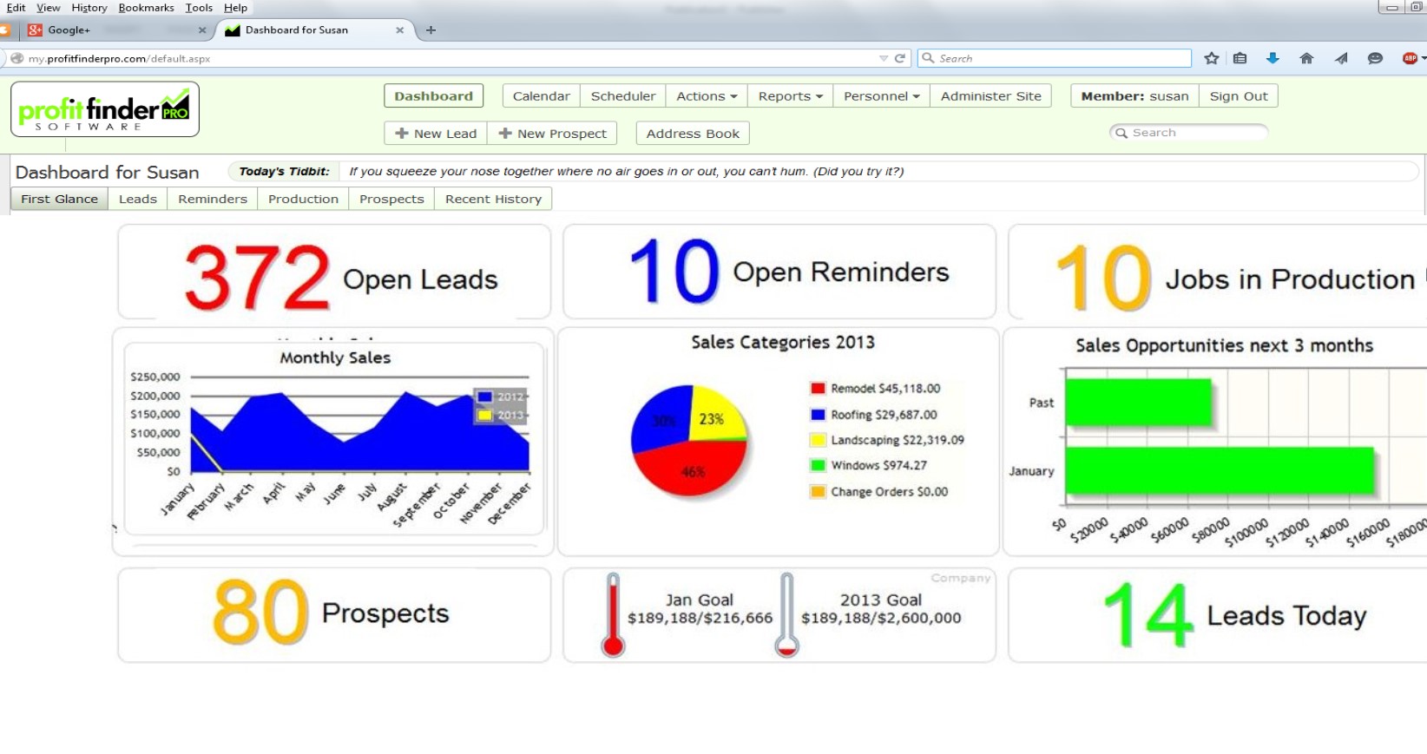The image size is (1427, 754).
Task: Click the site identity globe icon
Action: click(x=16, y=58)
